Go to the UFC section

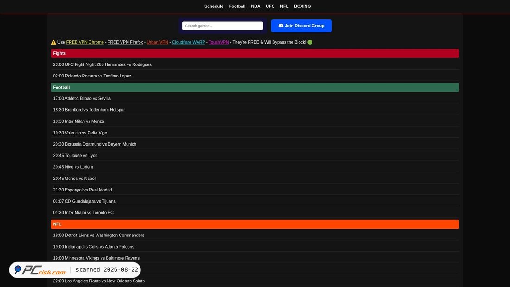click(x=270, y=6)
